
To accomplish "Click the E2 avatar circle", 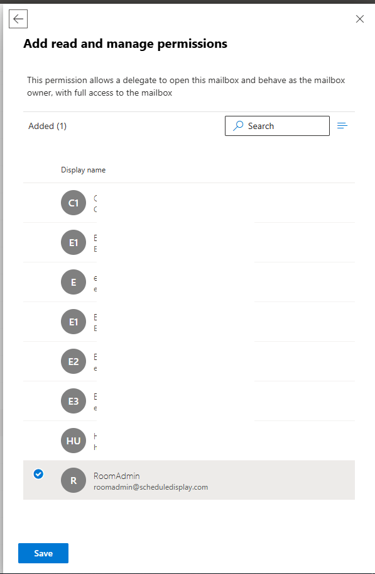I will 73,361.
